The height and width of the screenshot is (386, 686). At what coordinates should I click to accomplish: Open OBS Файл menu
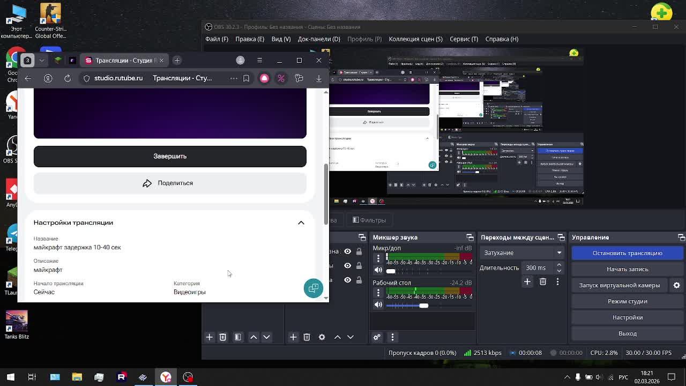217,39
